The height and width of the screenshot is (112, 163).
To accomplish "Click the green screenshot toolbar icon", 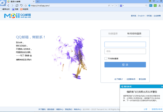I will (x=155, y=5).
